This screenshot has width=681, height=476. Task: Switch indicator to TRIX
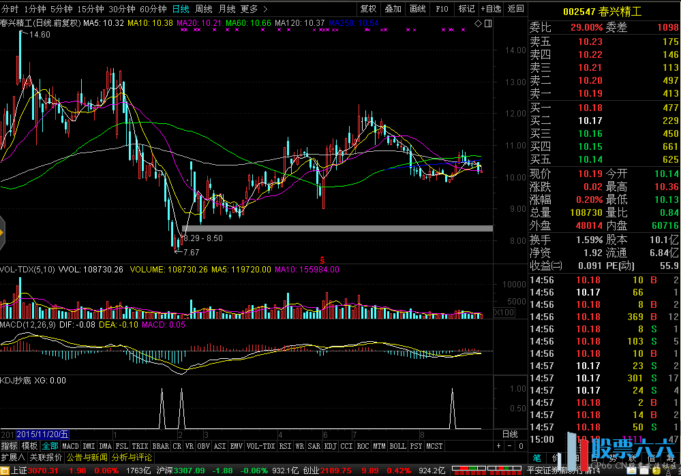[x=140, y=446]
